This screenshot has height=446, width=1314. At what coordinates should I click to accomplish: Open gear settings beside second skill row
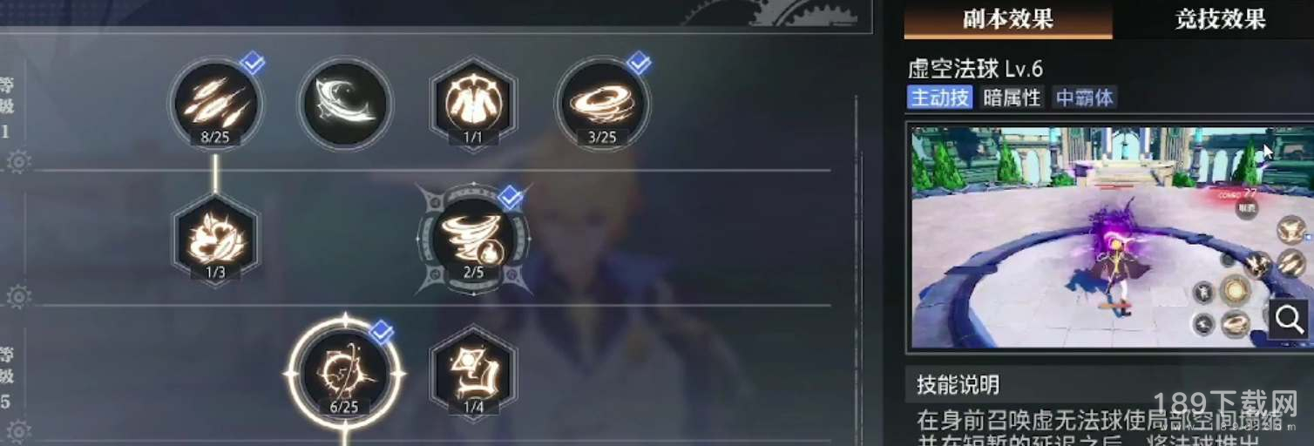(18, 296)
